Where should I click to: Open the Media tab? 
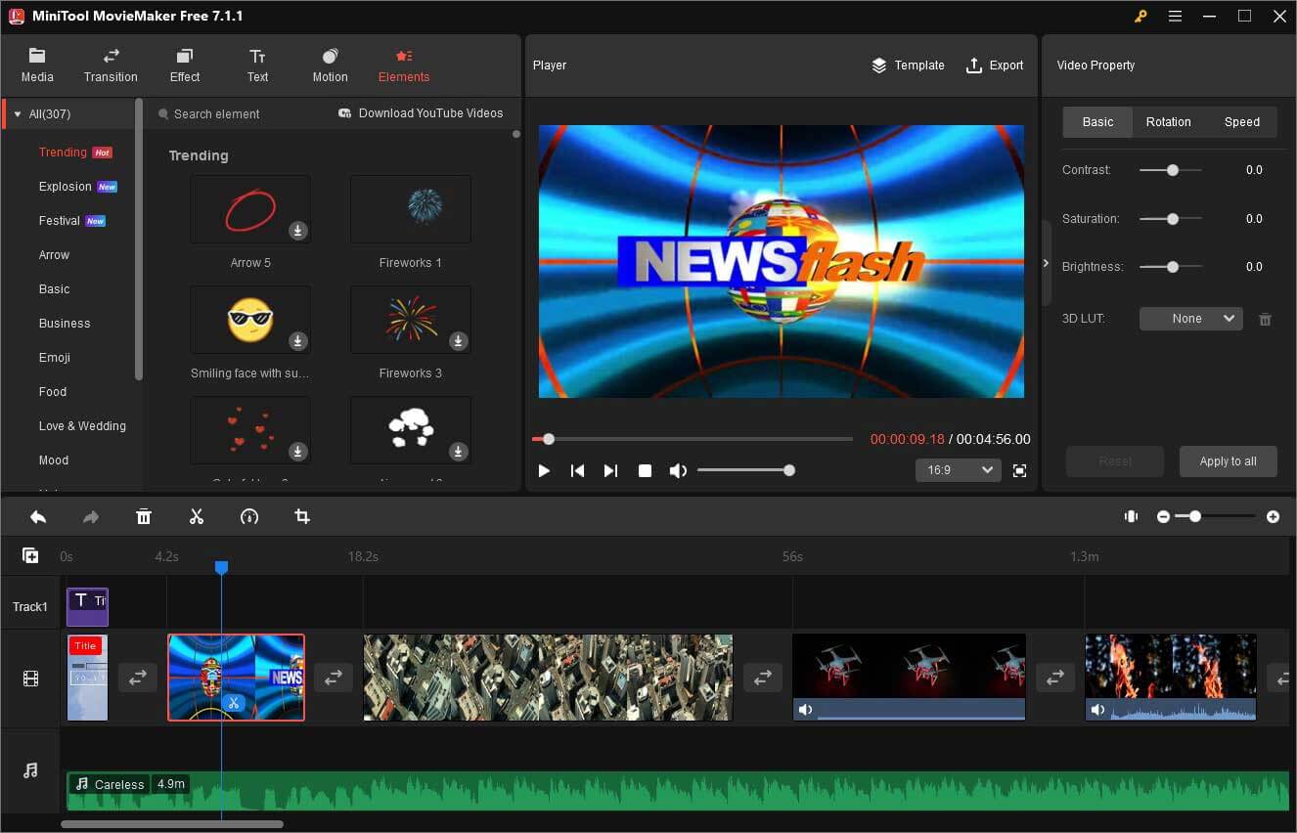click(37, 66)
